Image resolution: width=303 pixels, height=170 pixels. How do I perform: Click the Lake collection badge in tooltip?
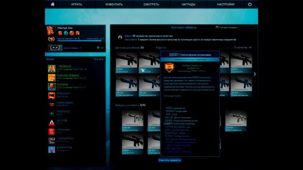169,68
